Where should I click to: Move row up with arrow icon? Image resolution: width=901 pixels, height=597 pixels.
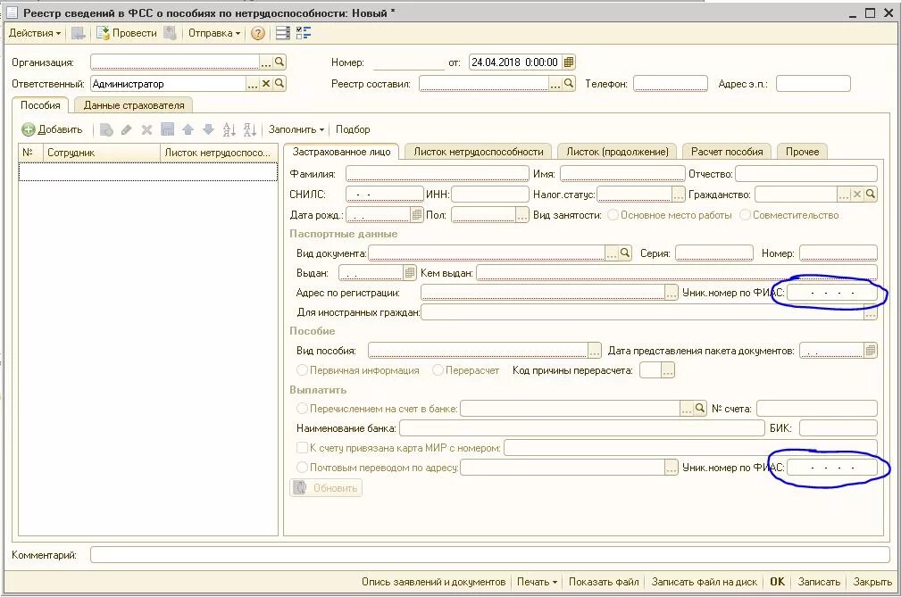188,129
